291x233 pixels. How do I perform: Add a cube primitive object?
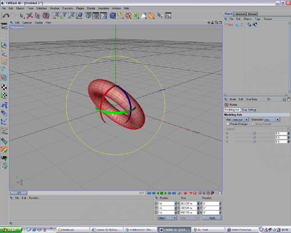point(112,16)
